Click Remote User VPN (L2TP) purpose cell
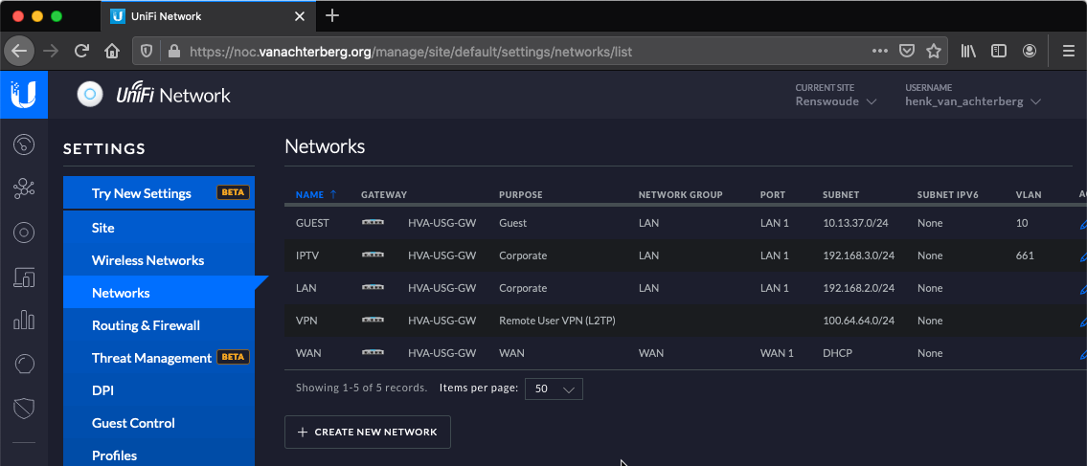The width and height of the screenshot is (1087, 466). [557, 321]
